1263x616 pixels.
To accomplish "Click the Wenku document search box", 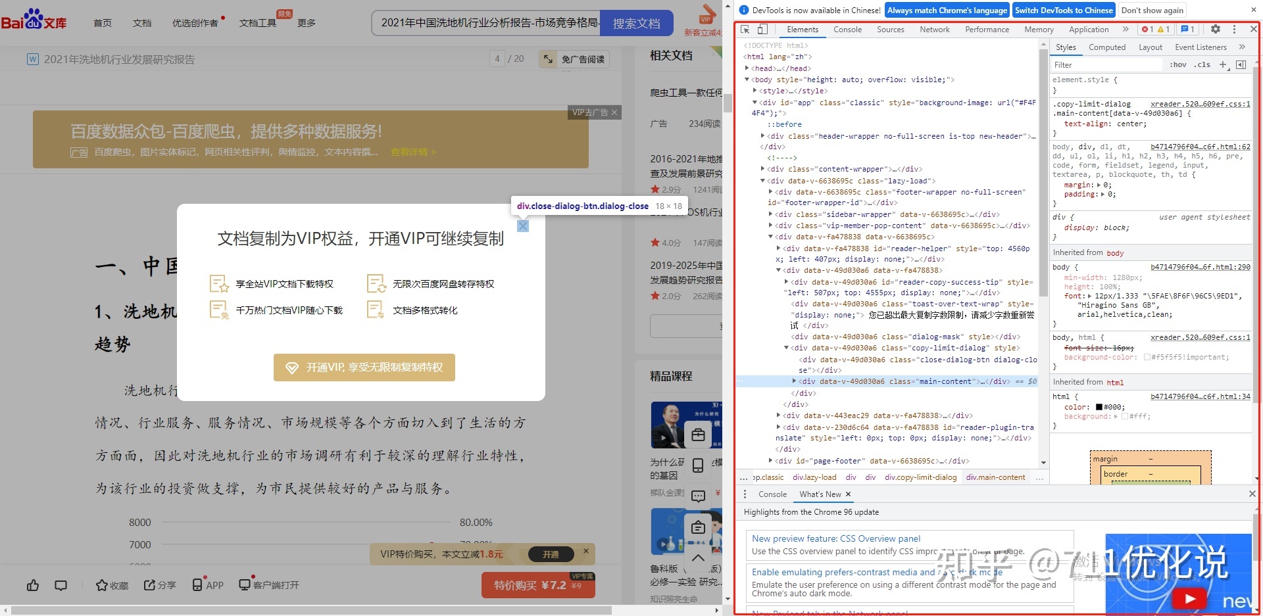I will coord(487,23).
